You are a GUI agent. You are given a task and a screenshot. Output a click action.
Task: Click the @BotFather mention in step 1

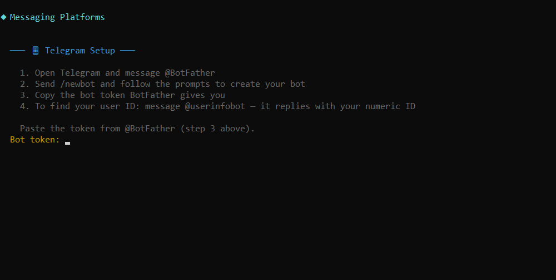tap(190, 73)
